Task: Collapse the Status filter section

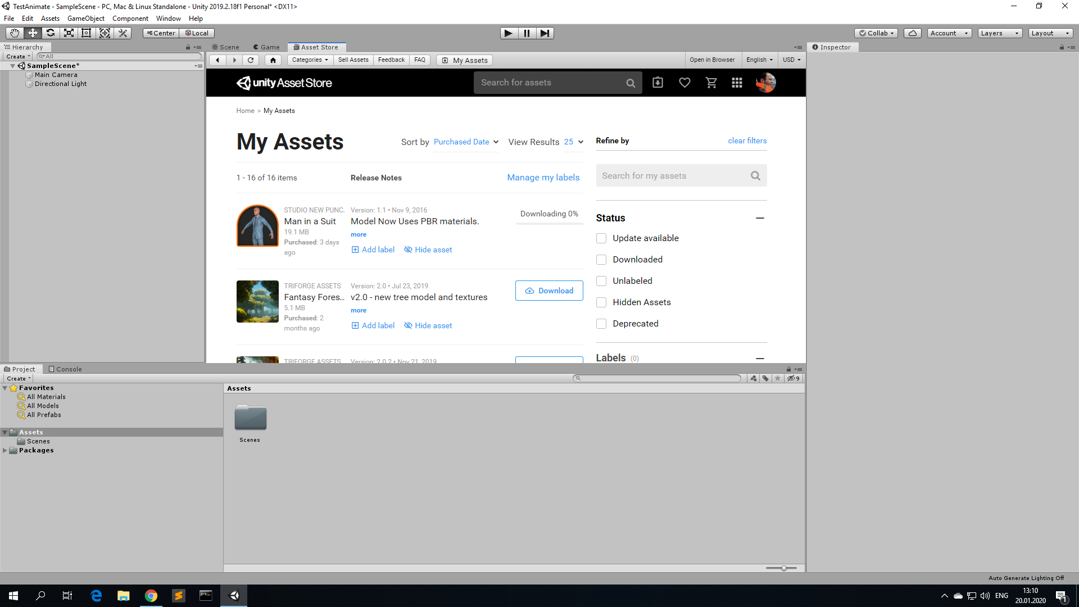Action: [760, 218]
